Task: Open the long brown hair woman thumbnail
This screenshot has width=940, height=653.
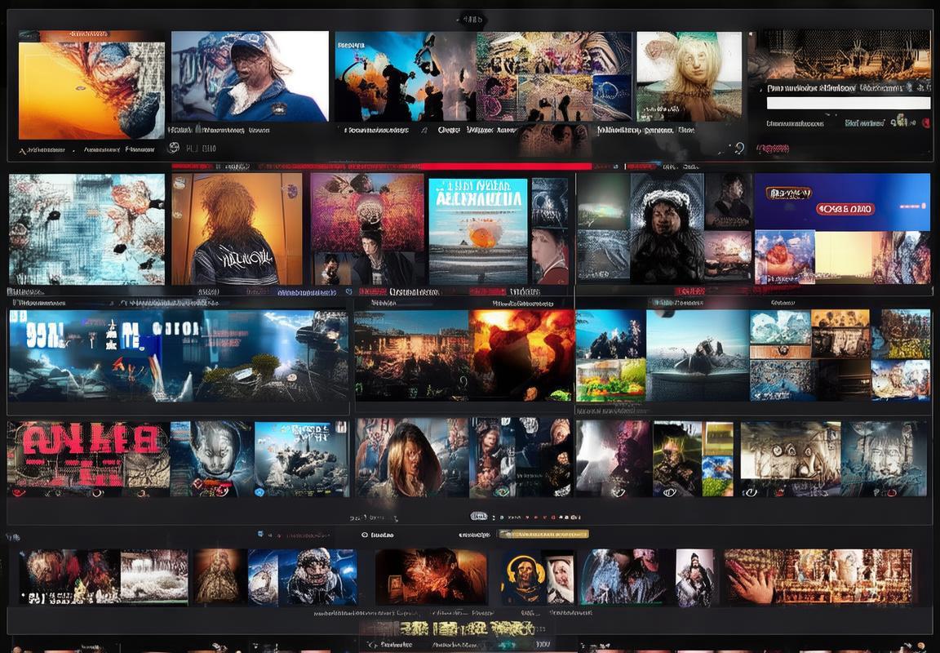Action: pyautogui.click(x=411, y=459)
